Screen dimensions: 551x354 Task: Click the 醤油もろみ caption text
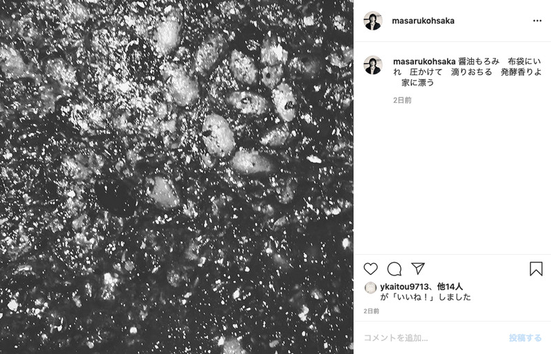(479, 61)
